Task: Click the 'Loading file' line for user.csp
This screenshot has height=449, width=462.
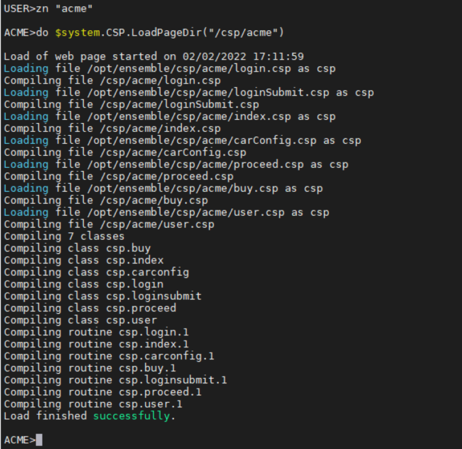Action: (166, 212)
